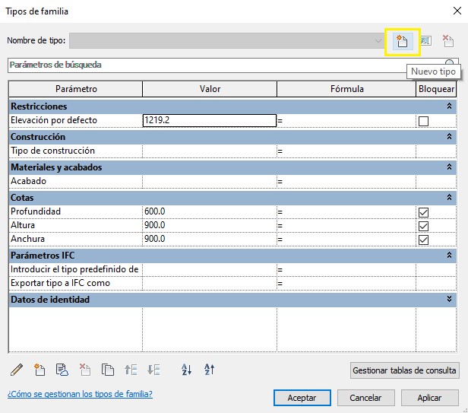Click the new parameter icon in bottom toolbar

(x=40, y=370)
